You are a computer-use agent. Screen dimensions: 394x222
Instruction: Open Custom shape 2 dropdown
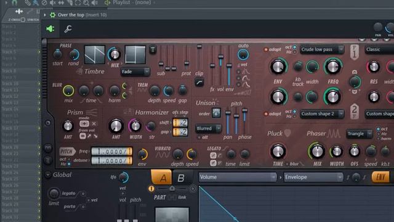[x=322, y=114]
